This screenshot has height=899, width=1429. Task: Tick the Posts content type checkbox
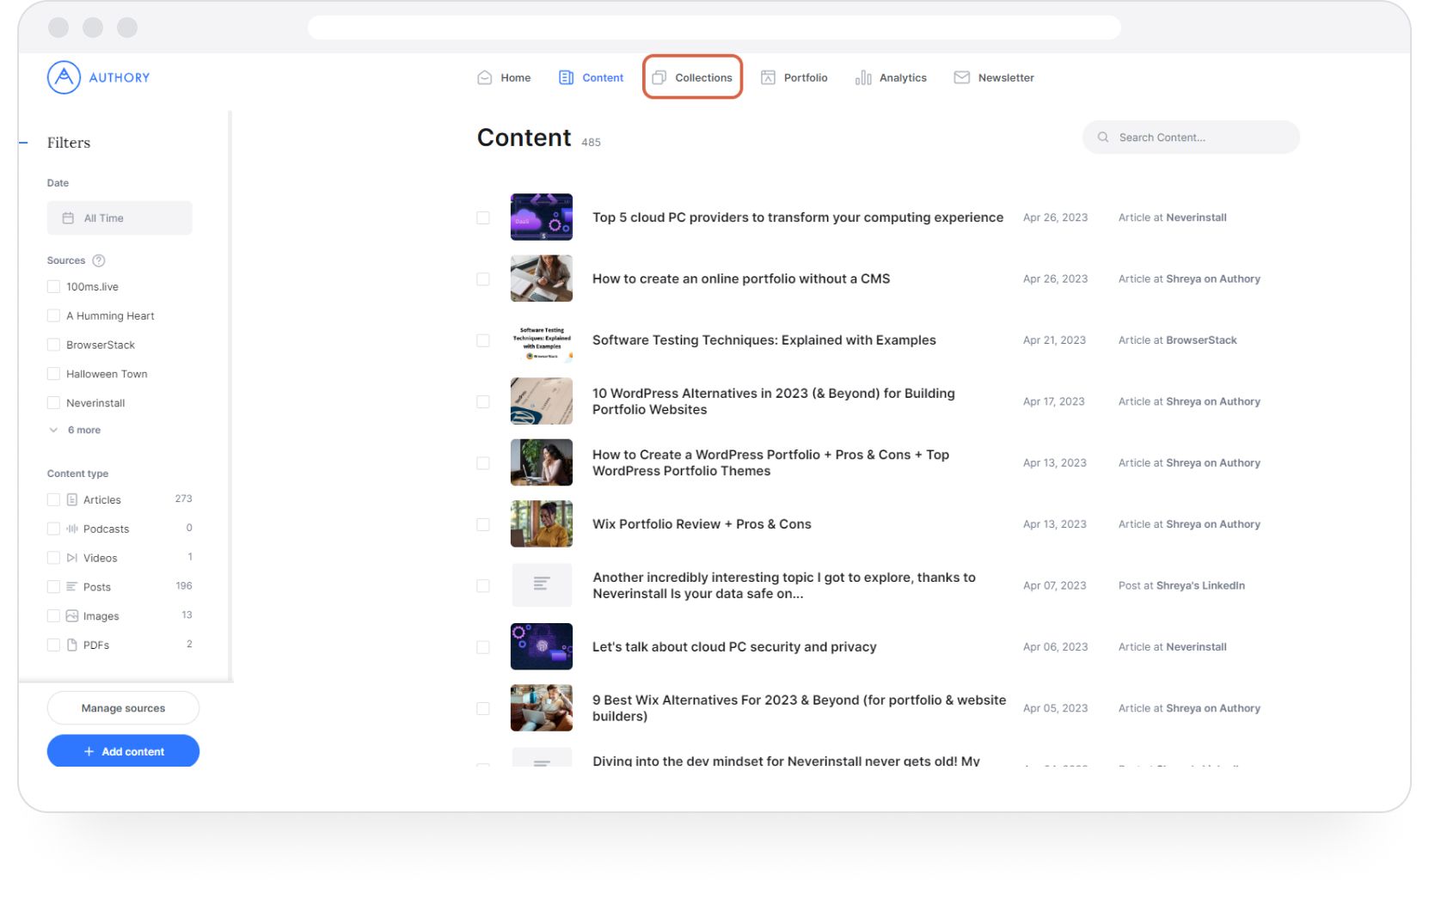coord(53,587)
